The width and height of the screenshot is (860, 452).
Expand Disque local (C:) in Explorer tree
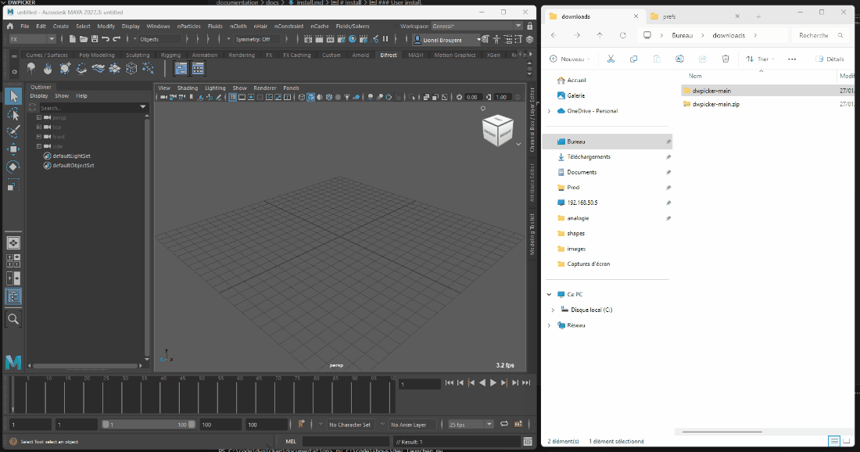coord(553,310)
